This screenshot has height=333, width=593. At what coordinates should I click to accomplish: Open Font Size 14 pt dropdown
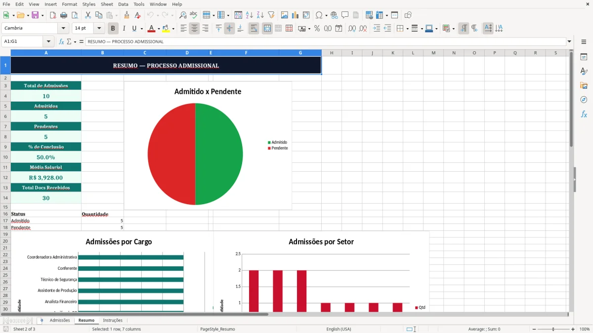pyautogui.click(x=99, y=29)
